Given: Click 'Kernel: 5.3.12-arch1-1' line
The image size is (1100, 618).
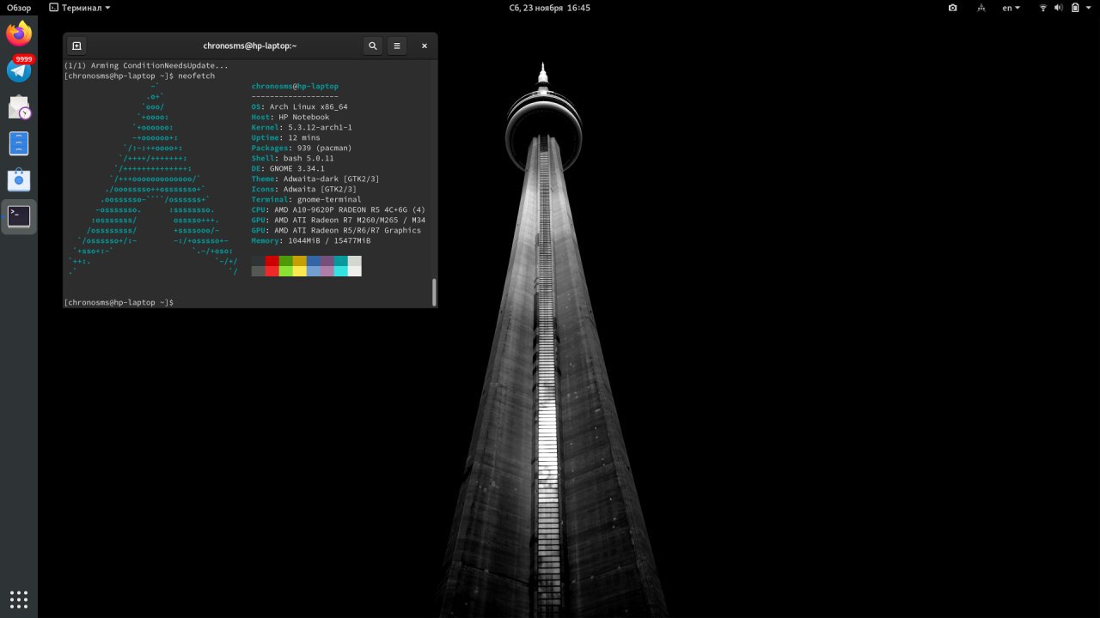Looking at the screenshot, I should click(x=302, y=127).
